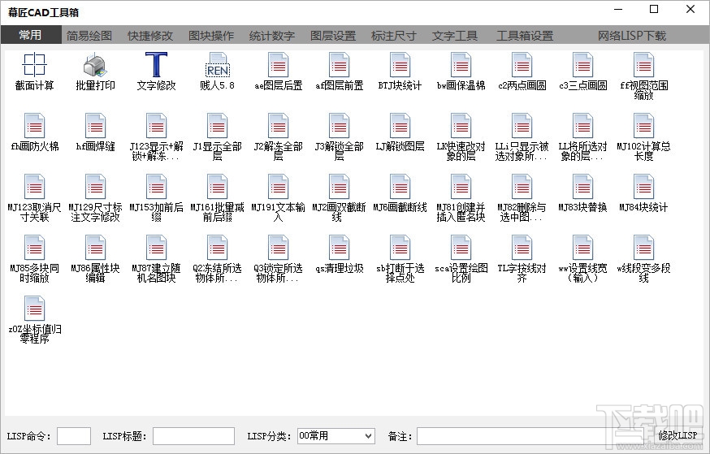Click the J3解锁全部层 script icon
The height and width of the screenshot is (454, 710).
[339, 125]
